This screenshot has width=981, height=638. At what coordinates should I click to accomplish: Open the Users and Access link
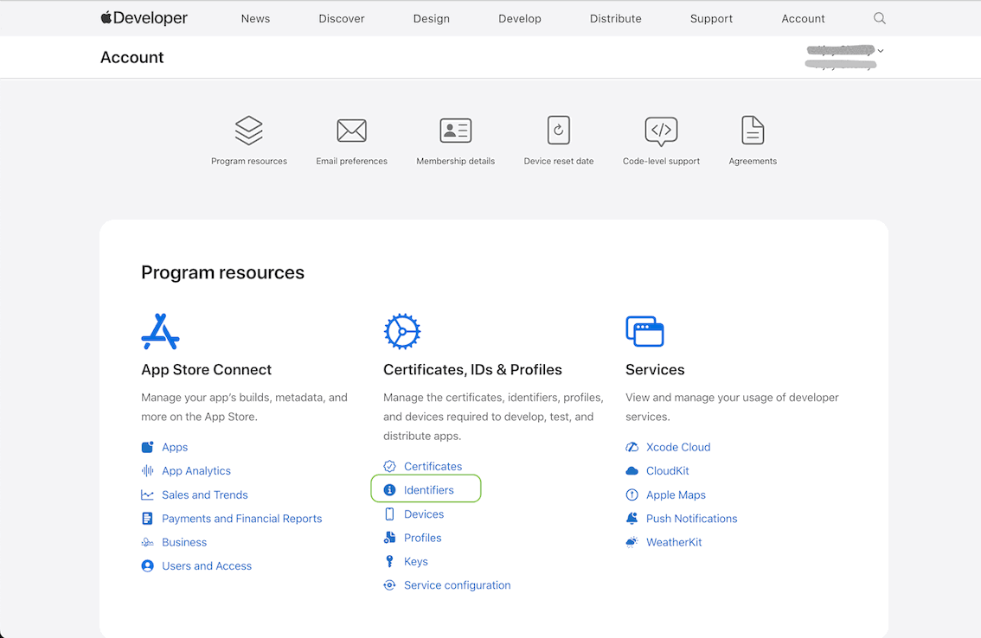[207, 566]
